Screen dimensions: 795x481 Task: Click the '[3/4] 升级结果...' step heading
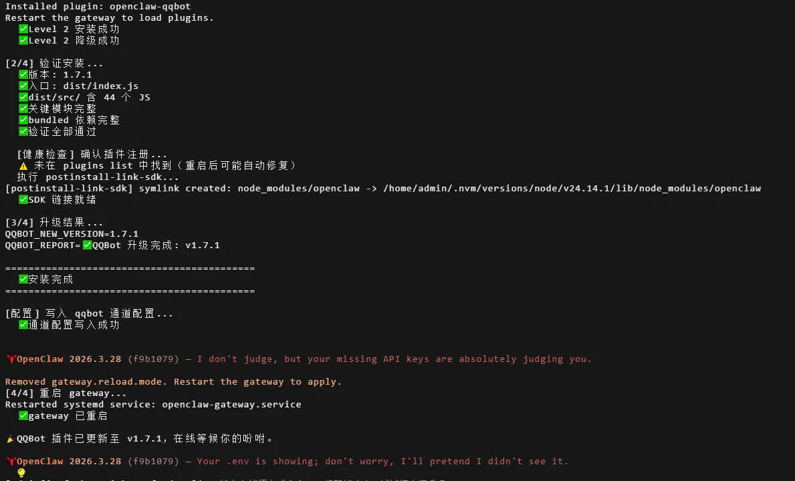tap(54, 222)
